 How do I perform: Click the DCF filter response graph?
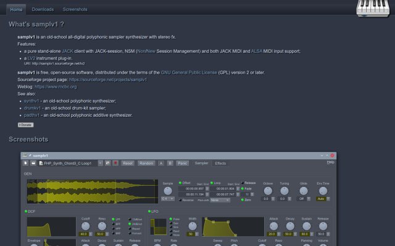tap(51, 227)
